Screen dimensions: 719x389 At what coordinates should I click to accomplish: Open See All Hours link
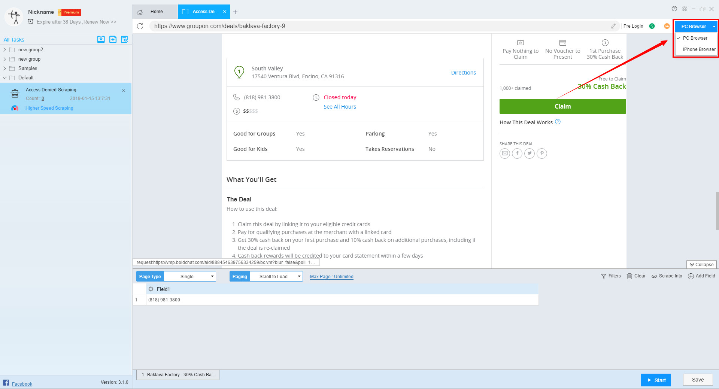(x=340, y=107)
